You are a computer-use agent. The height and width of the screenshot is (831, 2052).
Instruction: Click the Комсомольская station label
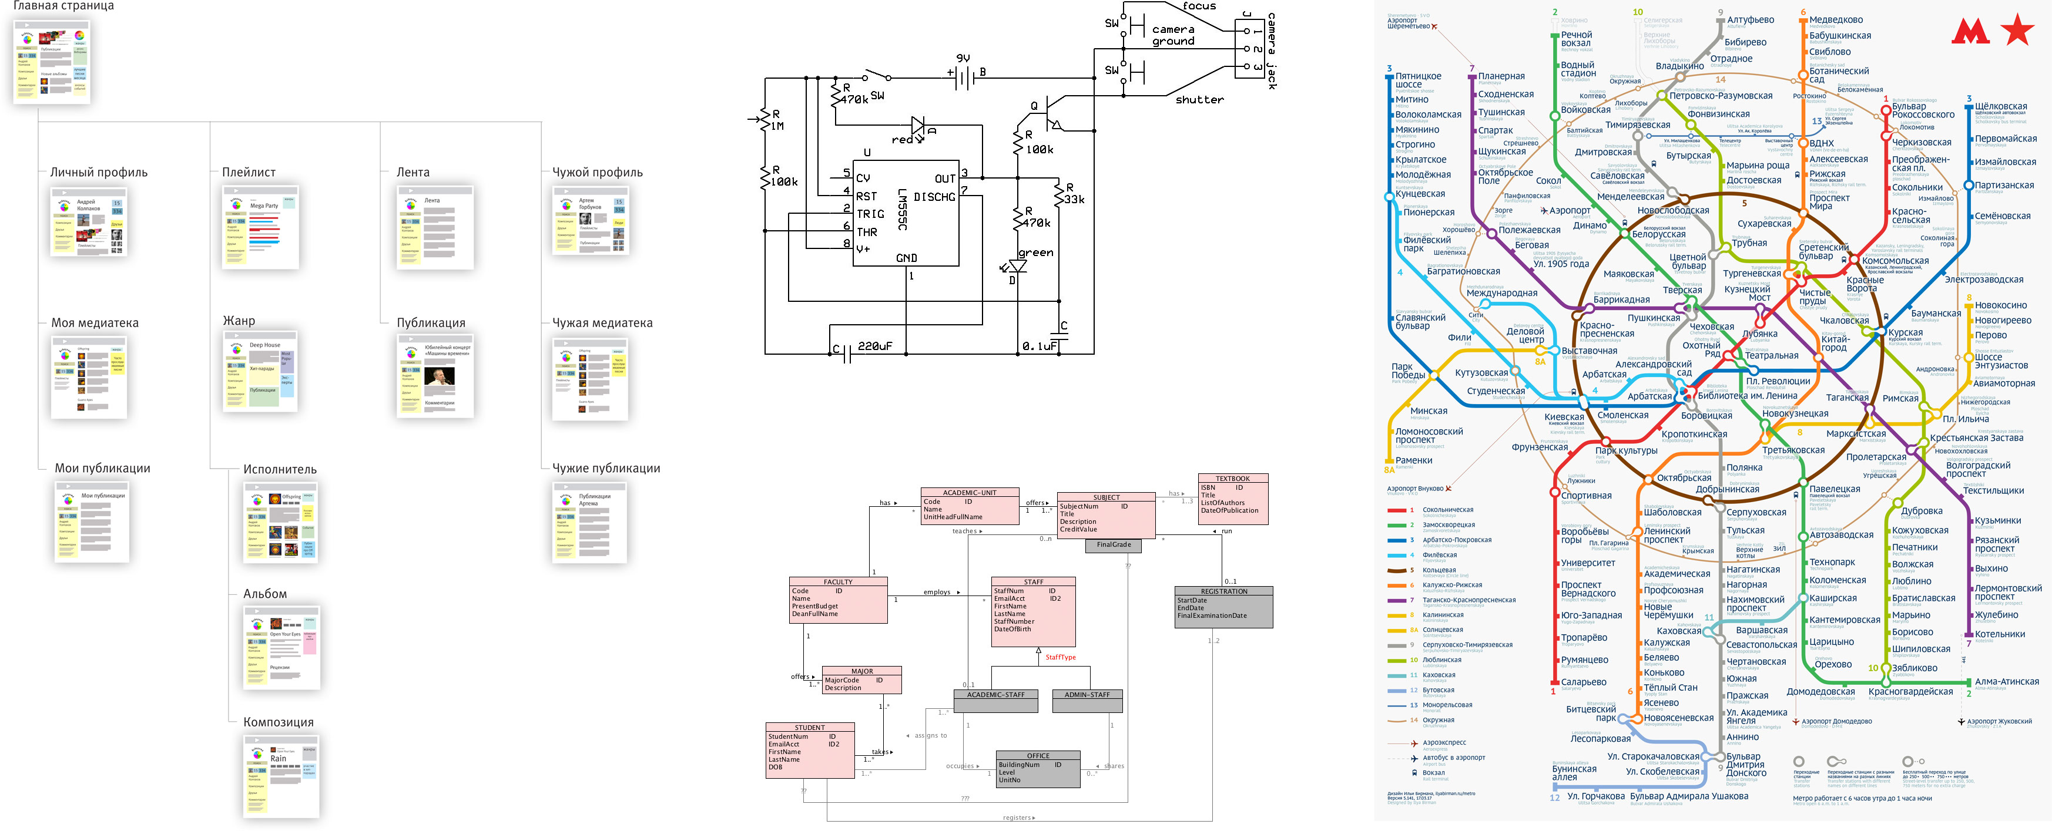click(x=1895, y=261)
